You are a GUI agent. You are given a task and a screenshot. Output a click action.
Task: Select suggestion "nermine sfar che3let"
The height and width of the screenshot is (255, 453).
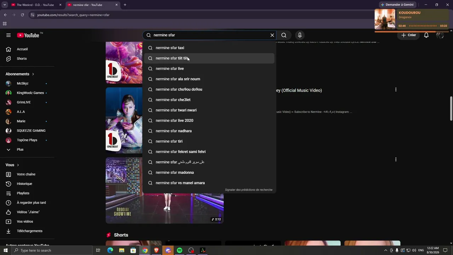click(x=209, y=100)
